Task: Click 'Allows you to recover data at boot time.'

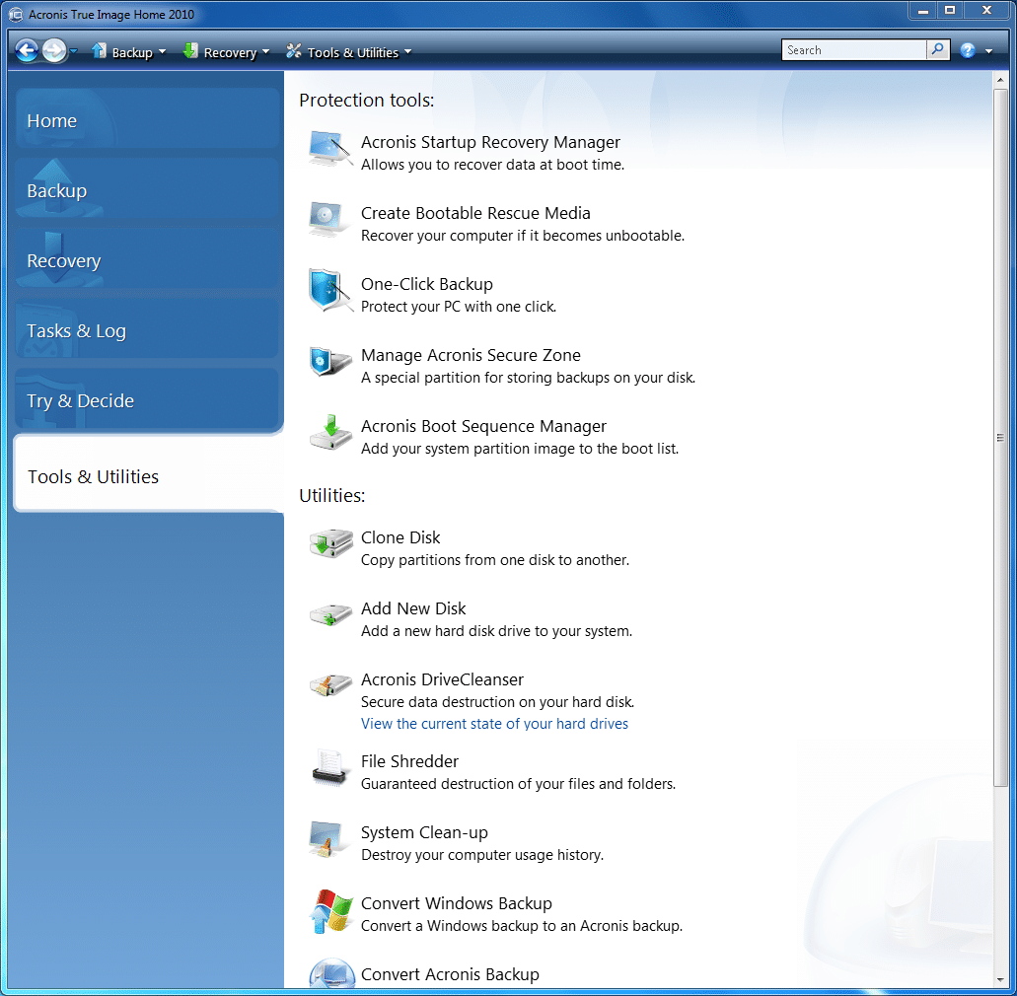Action: click(492, 165)
